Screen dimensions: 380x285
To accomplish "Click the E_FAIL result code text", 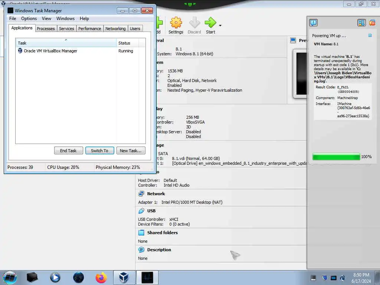I will (343, 87).
